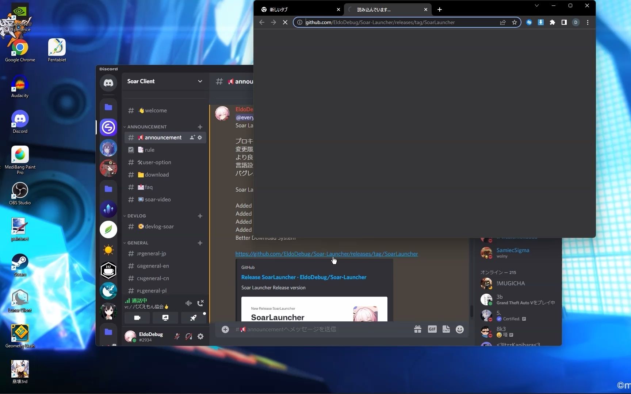
Task: Share this page icon in address bar
Action: [x=503, y=23]
